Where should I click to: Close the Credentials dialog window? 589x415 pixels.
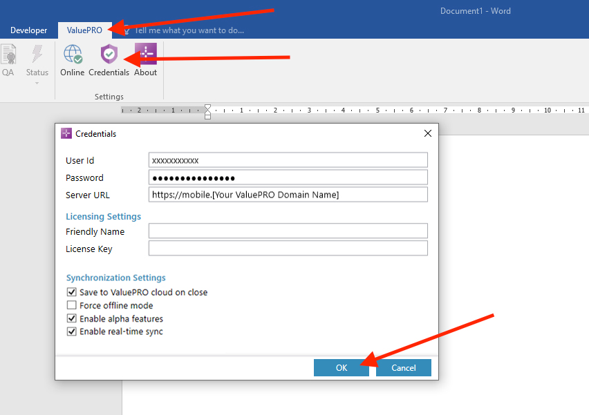(x=427, y=133)
